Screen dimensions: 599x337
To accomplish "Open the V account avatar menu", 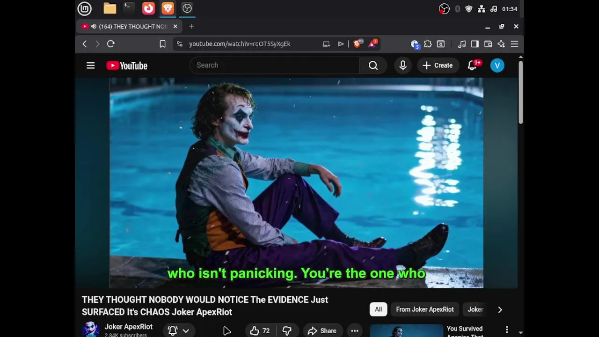I will click(x=497, y=66).
